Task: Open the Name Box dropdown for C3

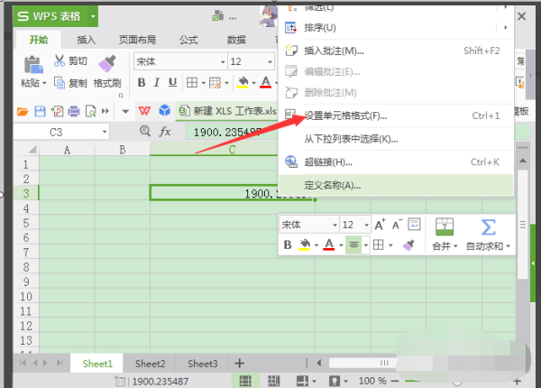Action: [x=105, y=133]
